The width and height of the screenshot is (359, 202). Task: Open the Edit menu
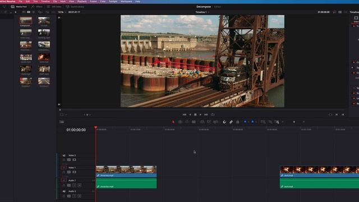tap(27, 1)
